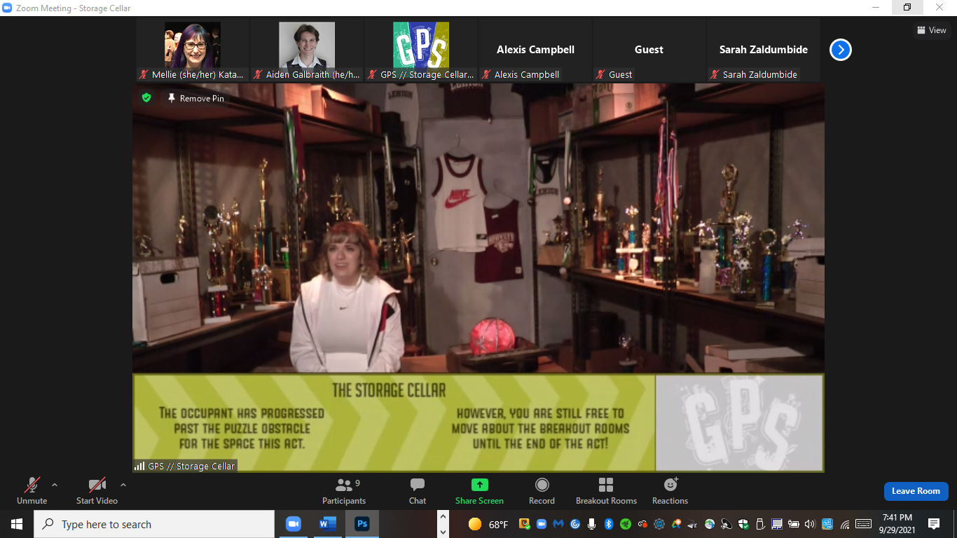Show next participants with blue arrow
Image resolution: width=957 pixels, height=538 pixels.
[841, 50]
